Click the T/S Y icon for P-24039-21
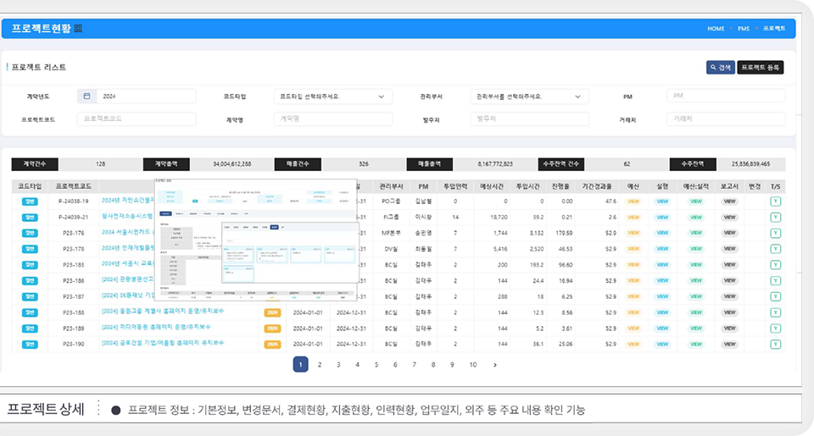 pyautogui.click(x=775, y=218)
